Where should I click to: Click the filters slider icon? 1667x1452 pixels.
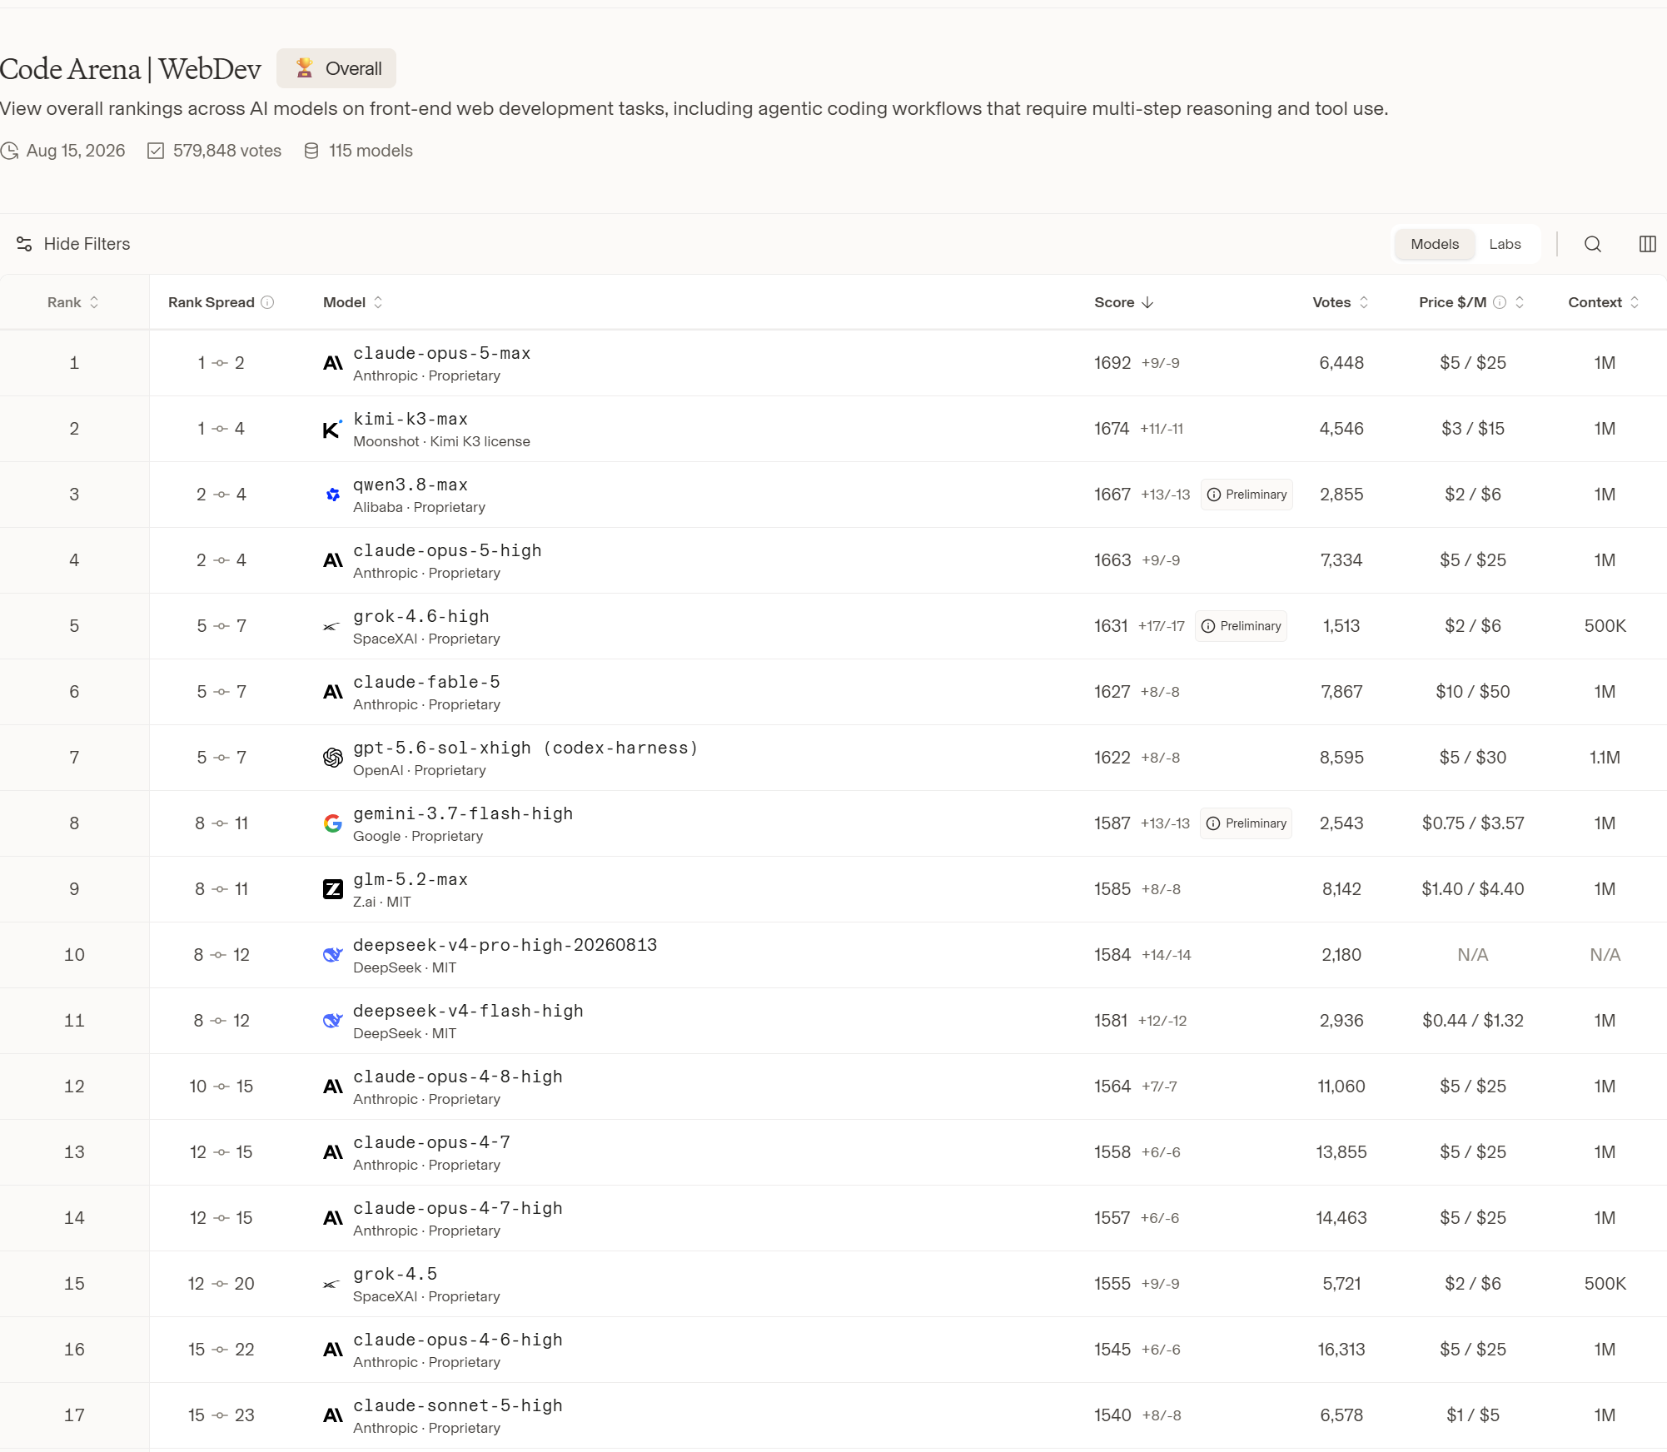(x=24, y=244)
